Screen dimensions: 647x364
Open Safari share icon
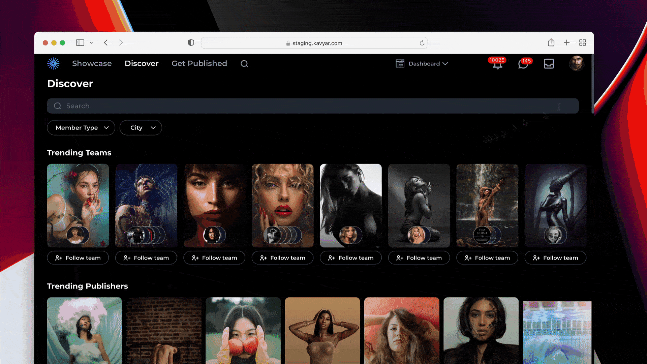(551, 42)
